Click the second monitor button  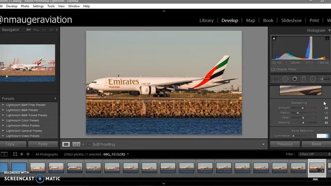pos(4,154)
